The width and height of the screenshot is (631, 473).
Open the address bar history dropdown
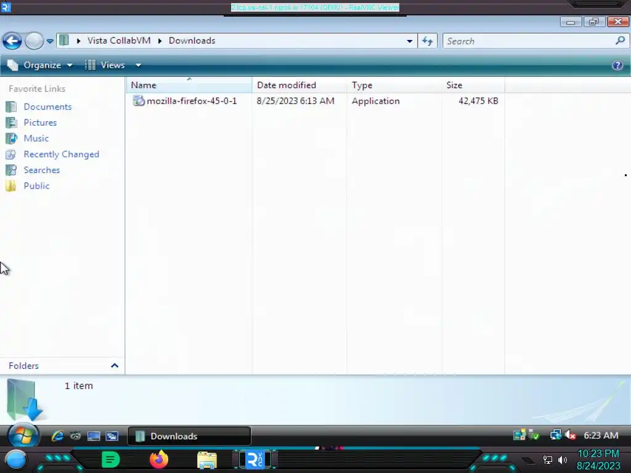coord(409,41)
